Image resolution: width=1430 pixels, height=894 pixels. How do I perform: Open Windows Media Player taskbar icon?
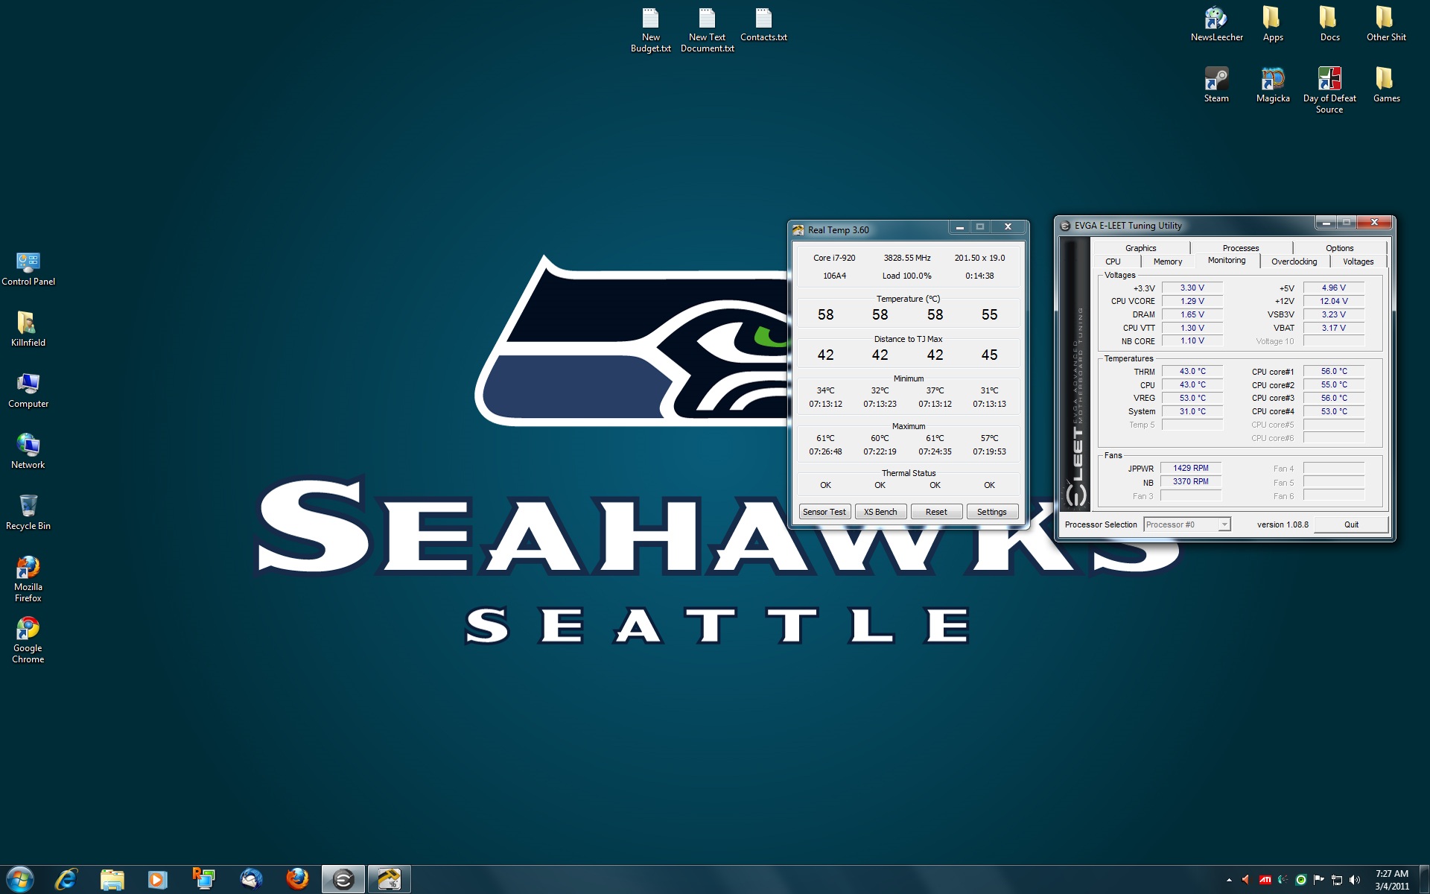coord(157,880)
